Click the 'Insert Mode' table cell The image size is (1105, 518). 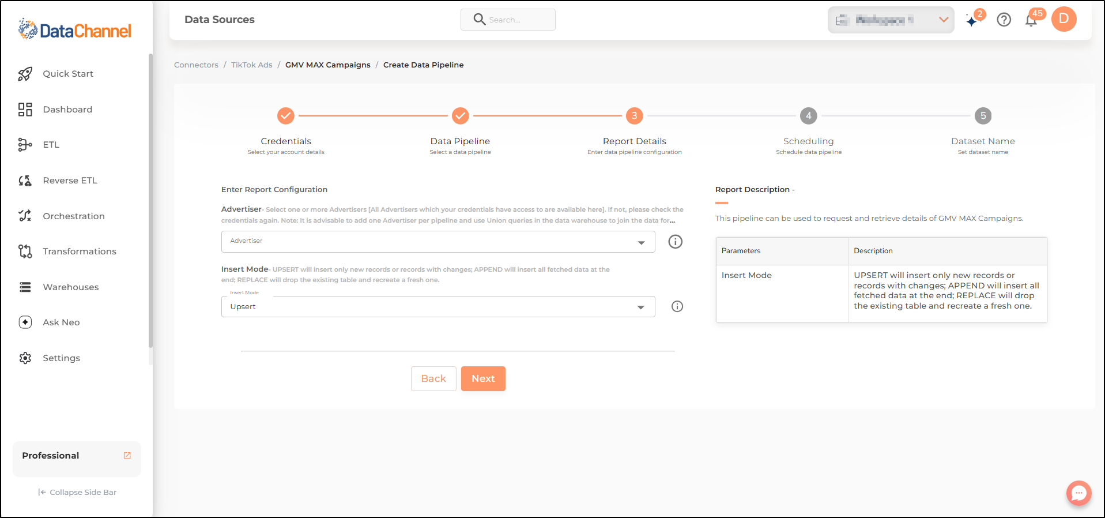(782, 294)
